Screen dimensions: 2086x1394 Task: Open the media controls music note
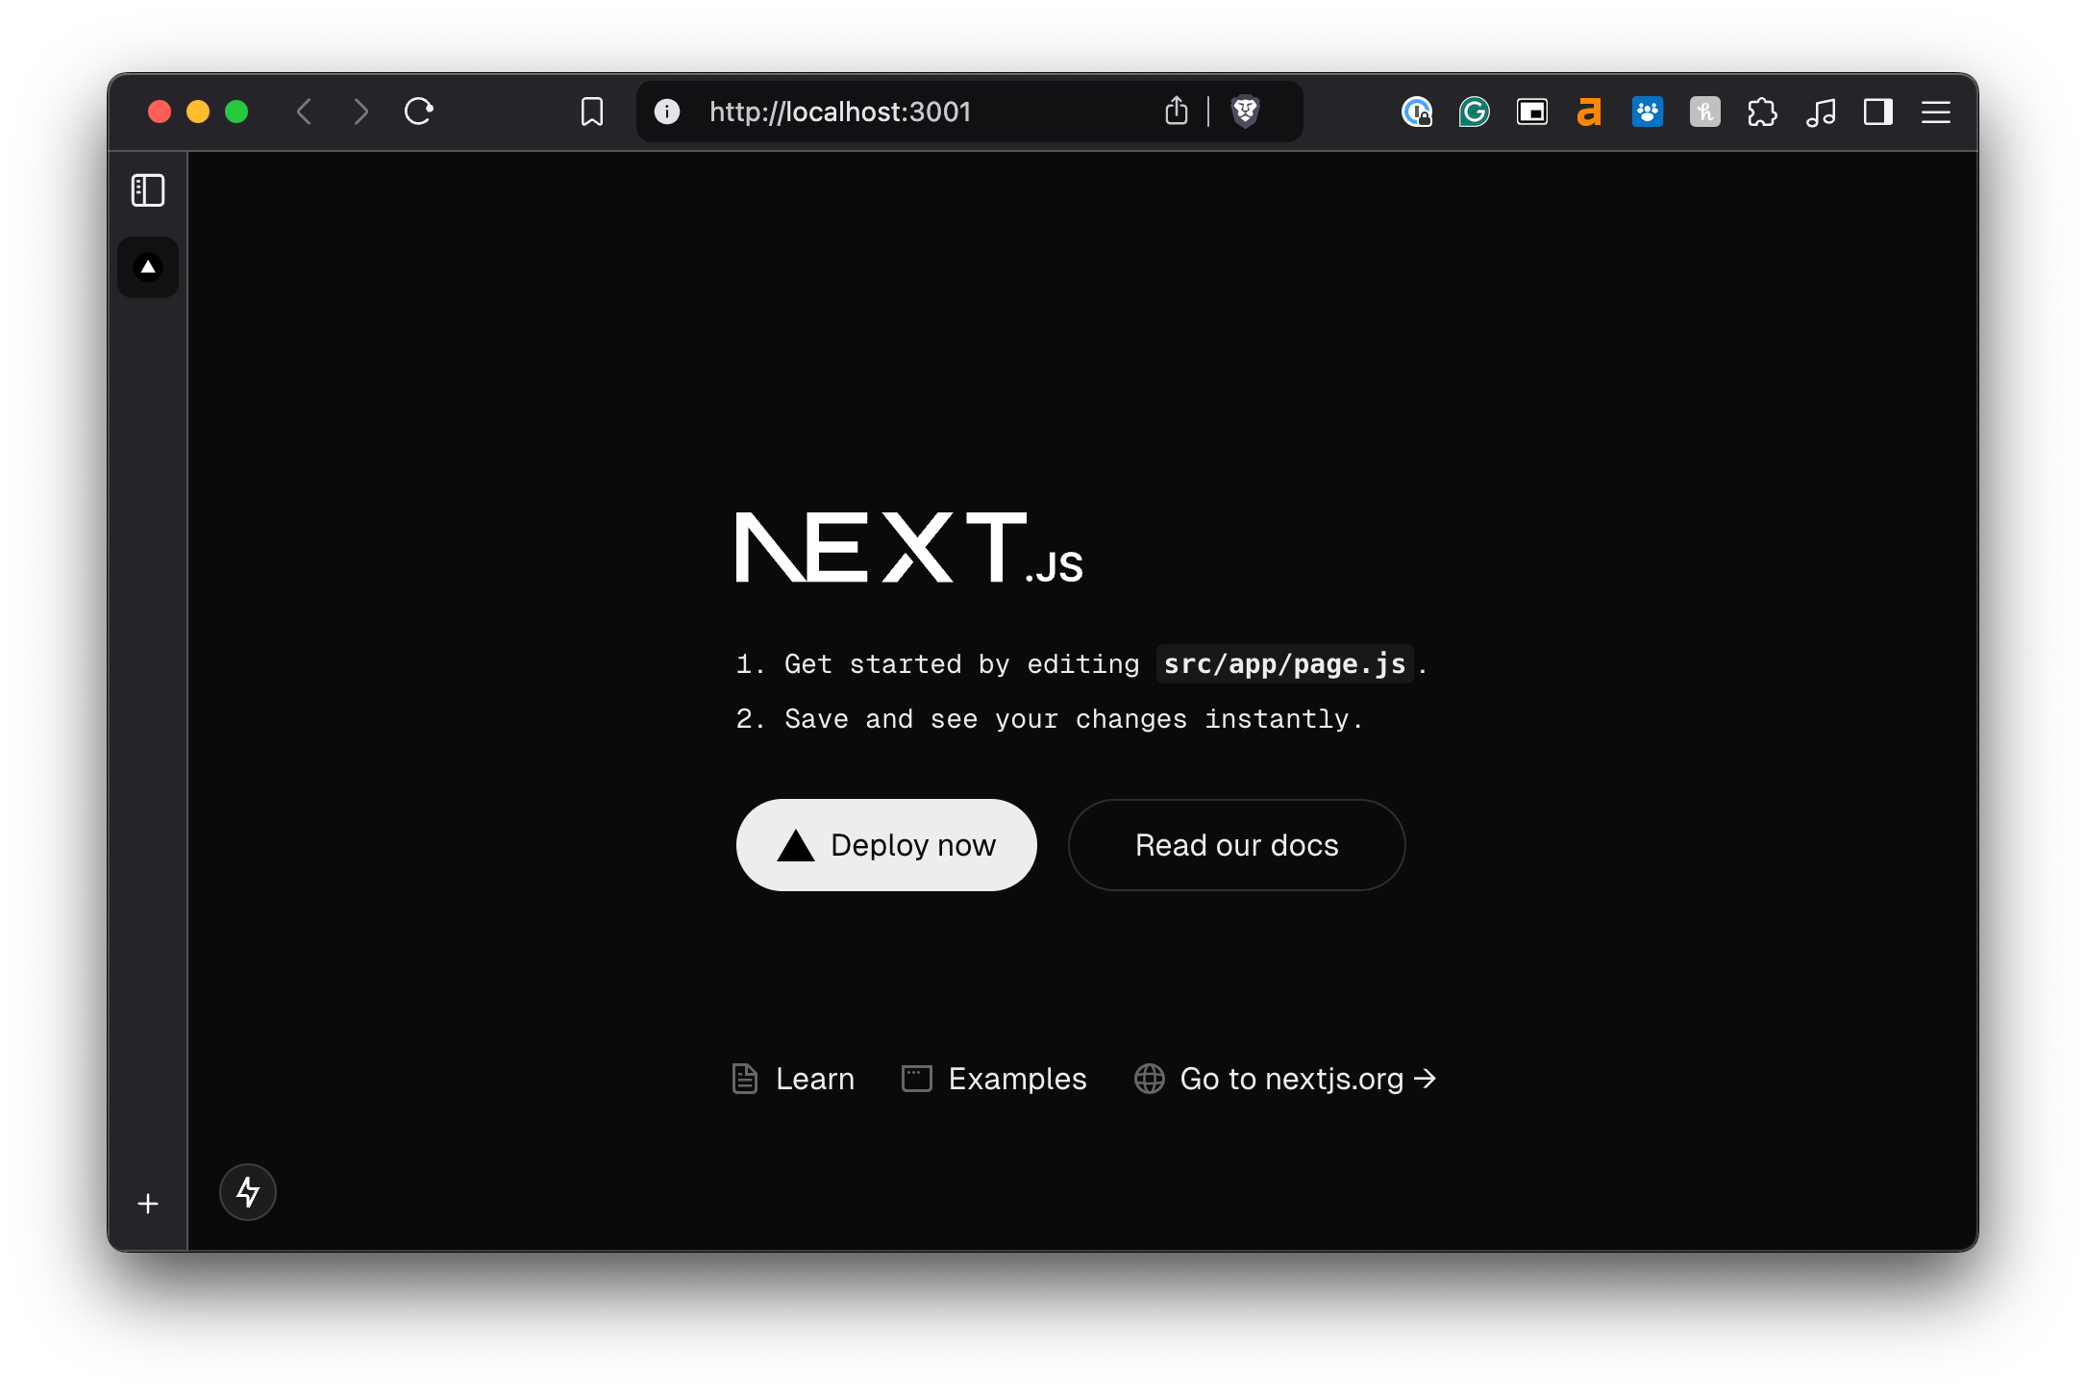point(1821,112)
